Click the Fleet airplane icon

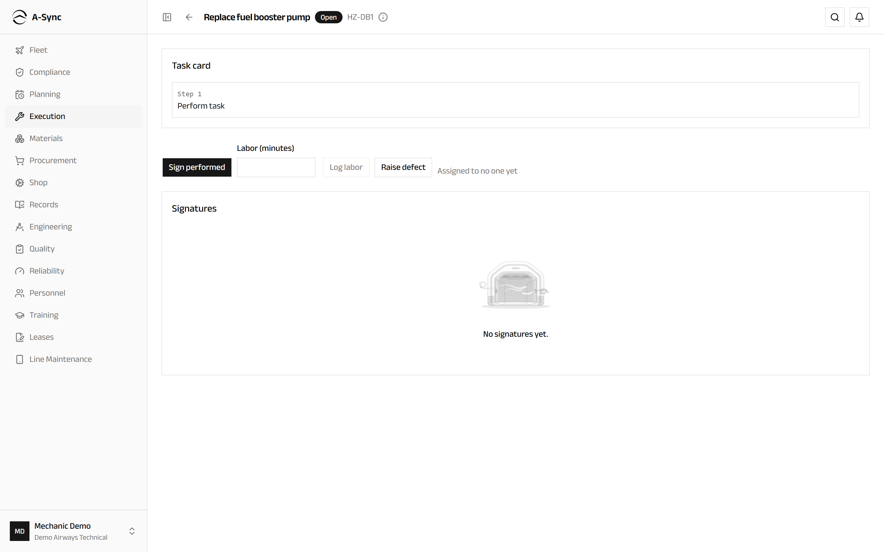point(20,50)
